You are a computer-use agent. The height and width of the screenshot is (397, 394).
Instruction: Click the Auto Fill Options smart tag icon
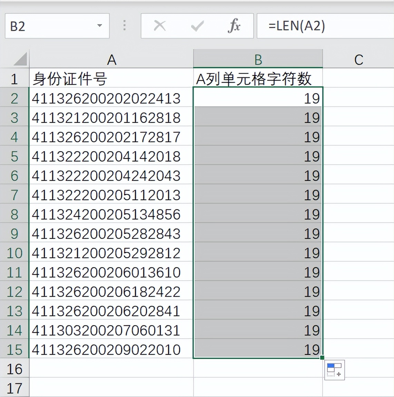tap(334, 369)
